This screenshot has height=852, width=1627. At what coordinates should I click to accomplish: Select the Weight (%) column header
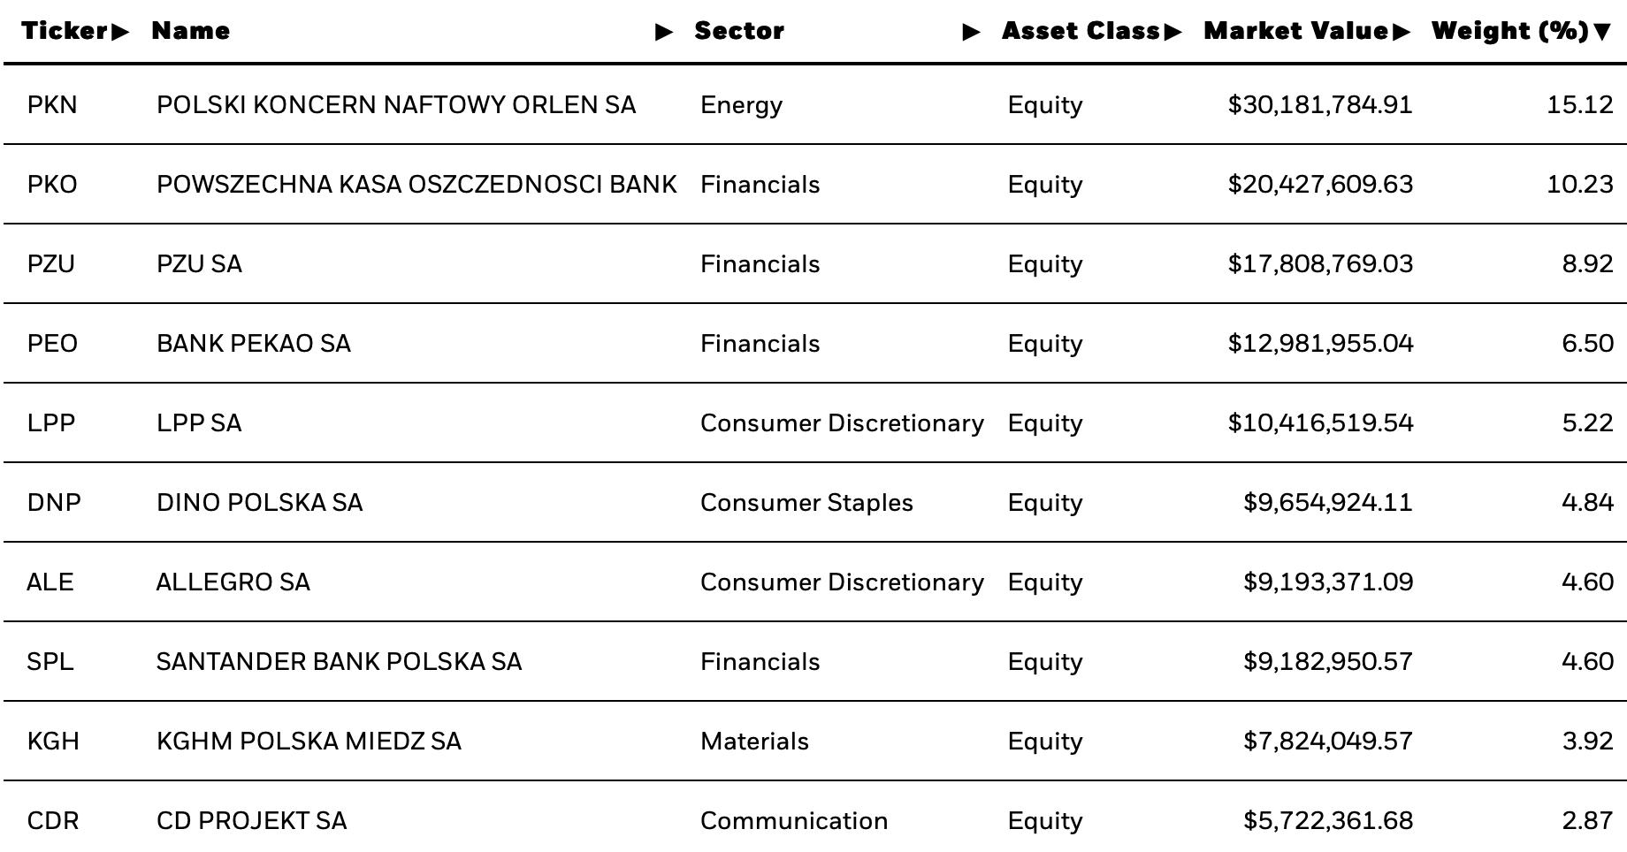[1510, 31]
